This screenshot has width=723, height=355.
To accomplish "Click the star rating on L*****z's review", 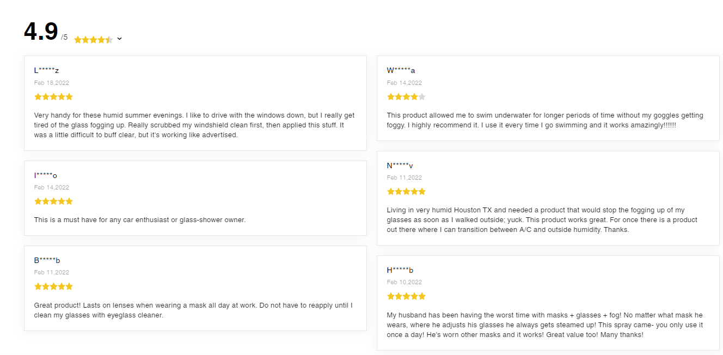I will point(53,97).
